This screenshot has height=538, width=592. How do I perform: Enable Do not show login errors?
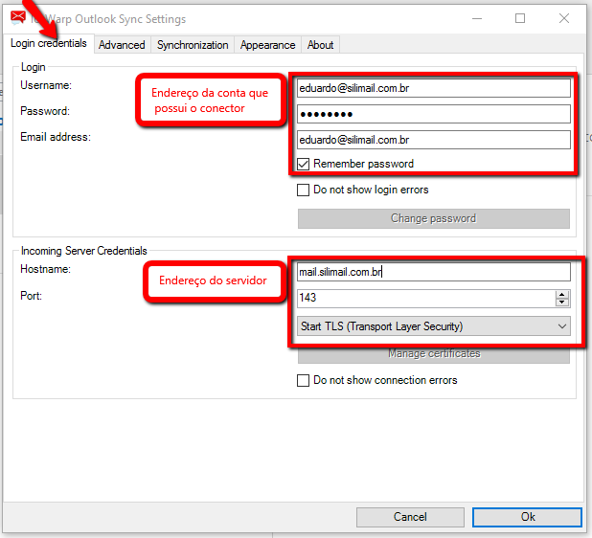coord(303,190)
